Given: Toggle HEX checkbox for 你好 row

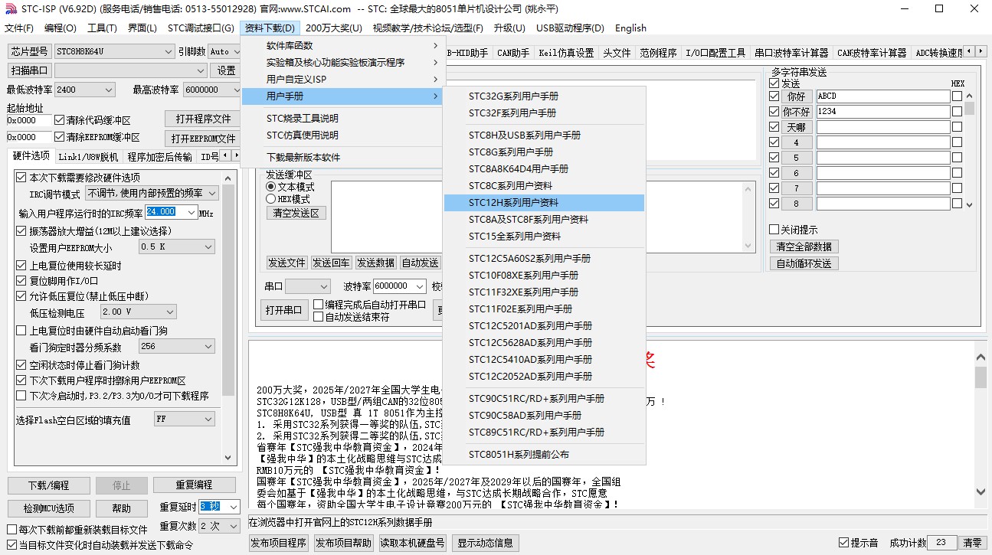Looking at the screenshot, I should tap(957, 96).
